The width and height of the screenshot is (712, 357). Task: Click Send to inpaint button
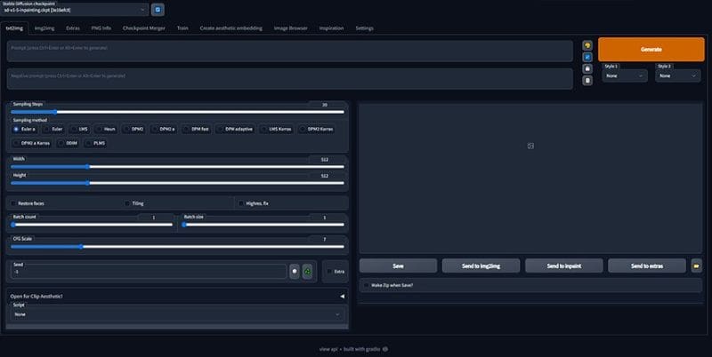[564, 266]
